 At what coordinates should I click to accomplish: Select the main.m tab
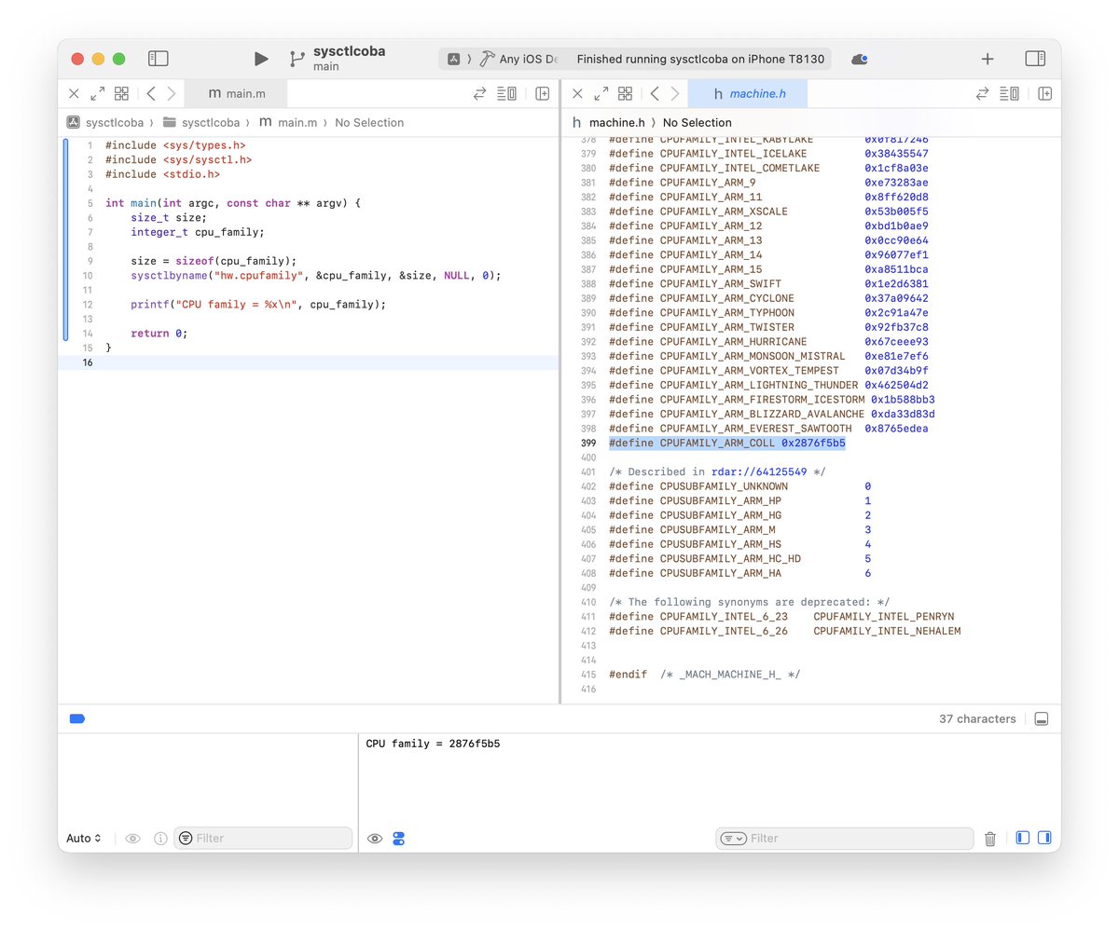(x=237, y=93)
